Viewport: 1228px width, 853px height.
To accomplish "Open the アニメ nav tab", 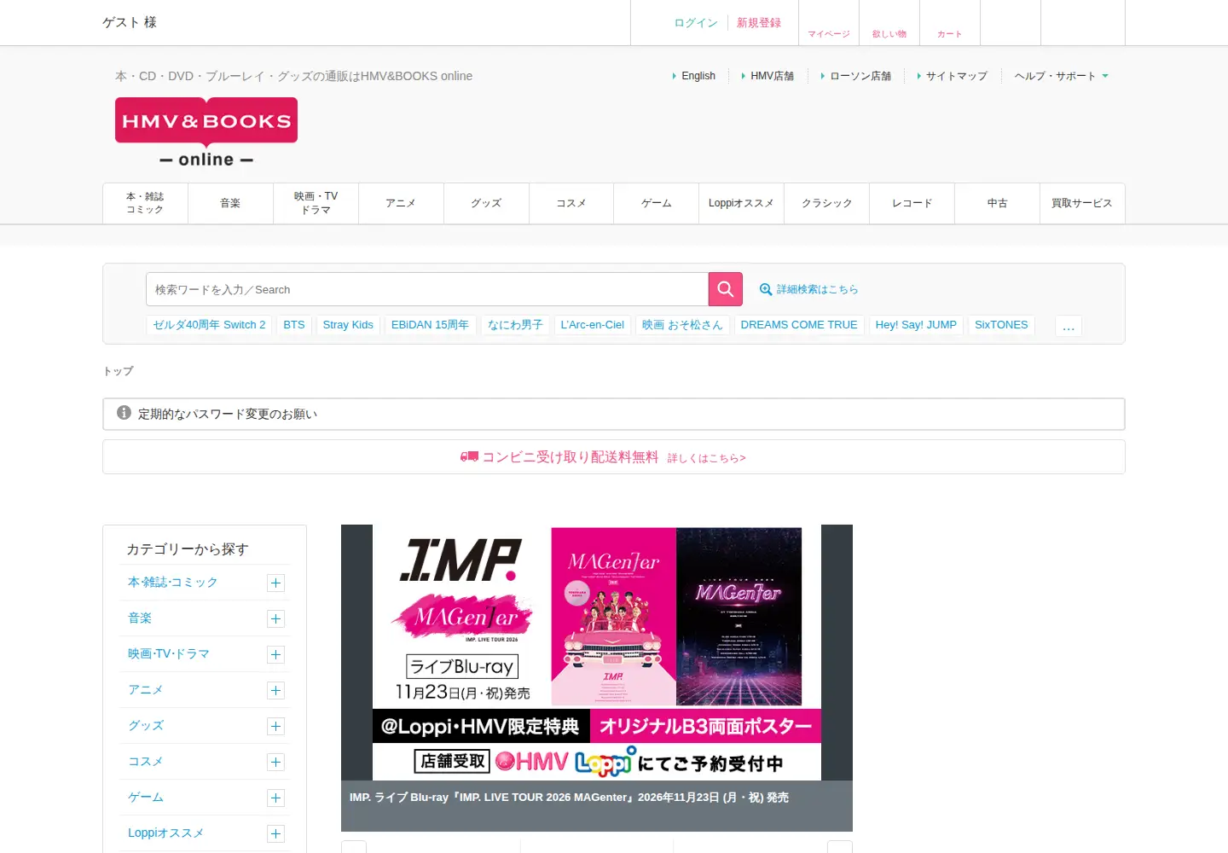I will point(401,203).
